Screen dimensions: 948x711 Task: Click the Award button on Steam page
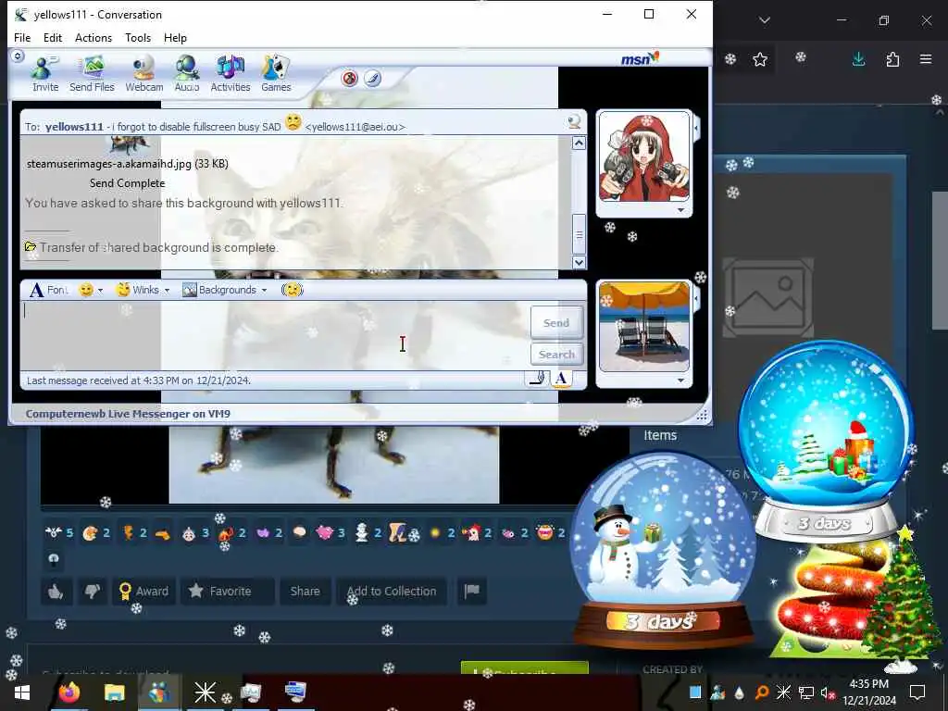point(143,592)
